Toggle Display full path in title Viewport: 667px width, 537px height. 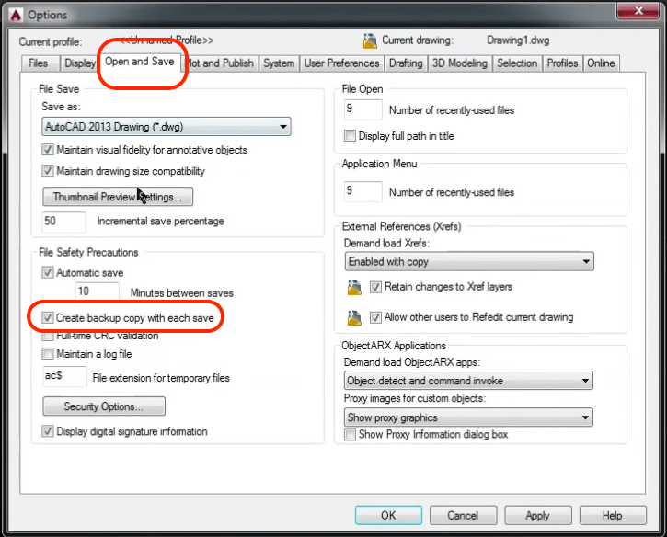click(350, 136)
